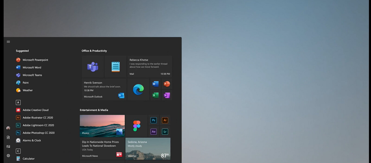Select Adobe Lightroom CC 2020 label
This screenshot has width=371, height=163.
[x=38, y=125]
